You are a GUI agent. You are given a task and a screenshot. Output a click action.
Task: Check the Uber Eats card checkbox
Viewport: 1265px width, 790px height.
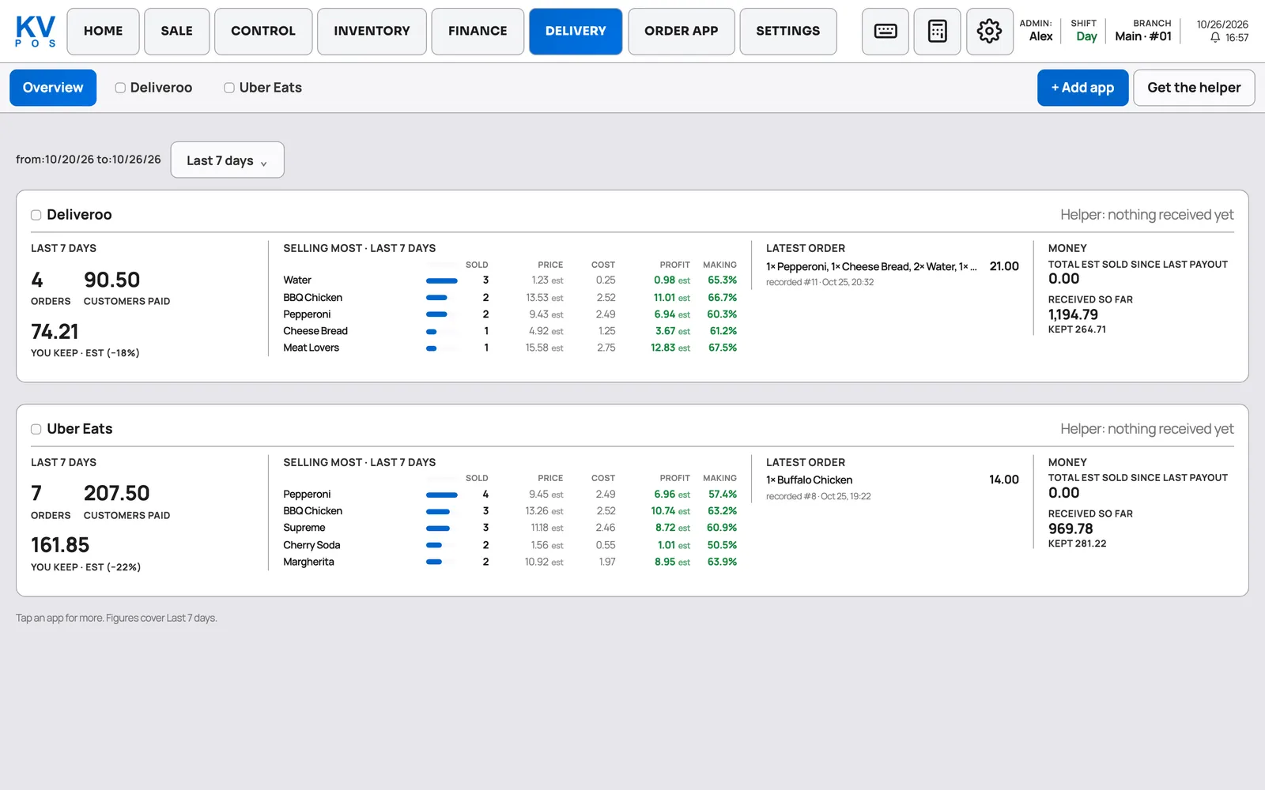(x=36, y=429)
